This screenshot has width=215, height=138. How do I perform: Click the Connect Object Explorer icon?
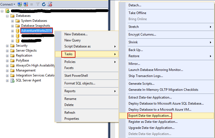pyautogui.click(x=20, y=4)
